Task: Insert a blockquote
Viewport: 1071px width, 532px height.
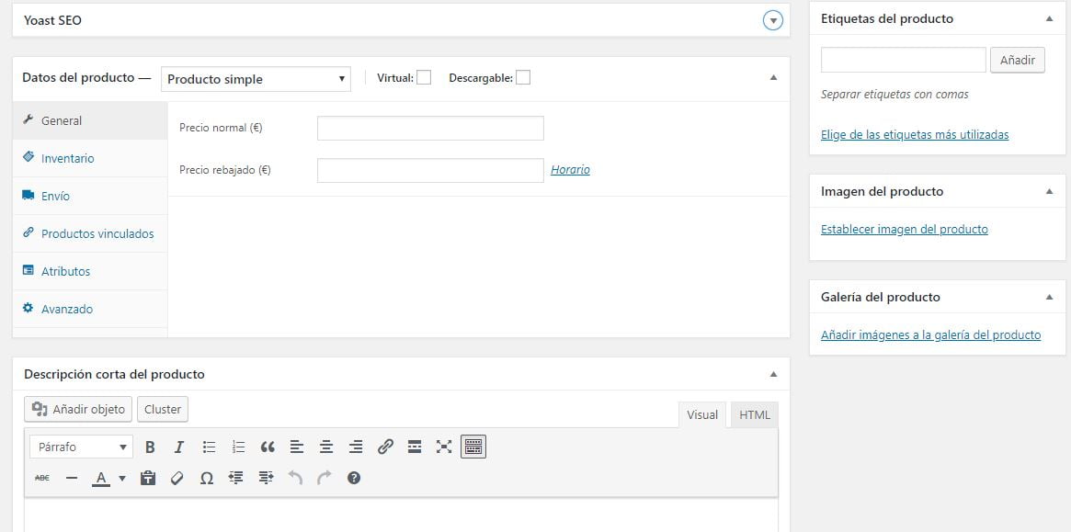Action: pyautogui.click(x=268, y=447)
